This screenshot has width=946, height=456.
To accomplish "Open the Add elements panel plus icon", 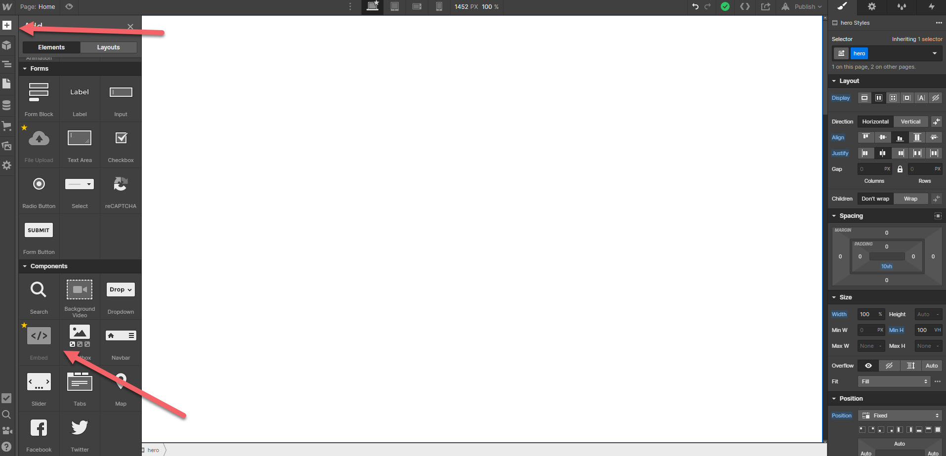I will pyautogui.click(x=7, y=25).
